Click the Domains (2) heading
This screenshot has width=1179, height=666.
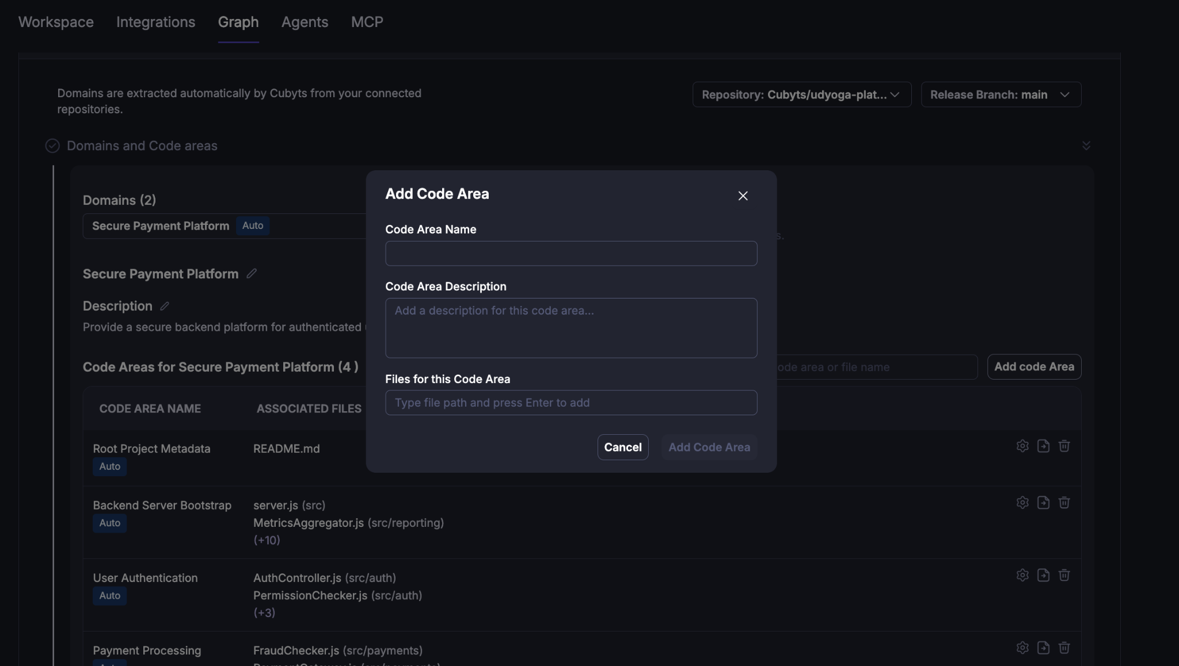pyautogui.click(x=119, y=200)
